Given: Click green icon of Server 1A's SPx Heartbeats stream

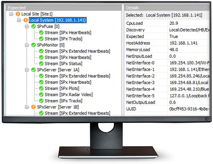Looking at the screenshot, I should [41, 82].
